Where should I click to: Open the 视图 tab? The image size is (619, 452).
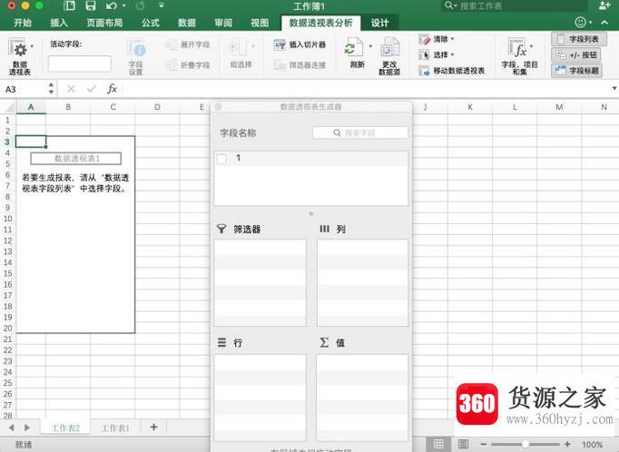click(x=260, y=23)
